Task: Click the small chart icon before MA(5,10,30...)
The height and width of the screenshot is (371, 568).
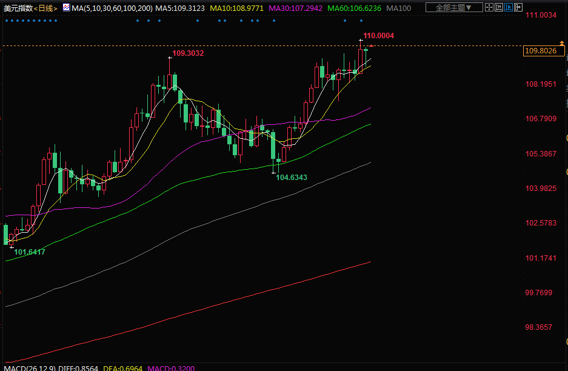Action: coord(65,8)
